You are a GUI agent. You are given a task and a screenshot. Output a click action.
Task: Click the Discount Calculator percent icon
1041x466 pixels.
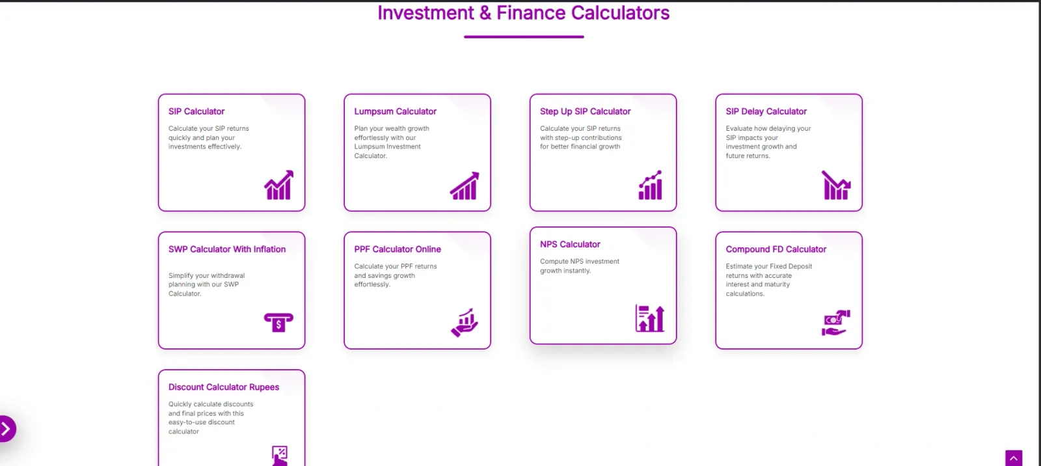279,455
